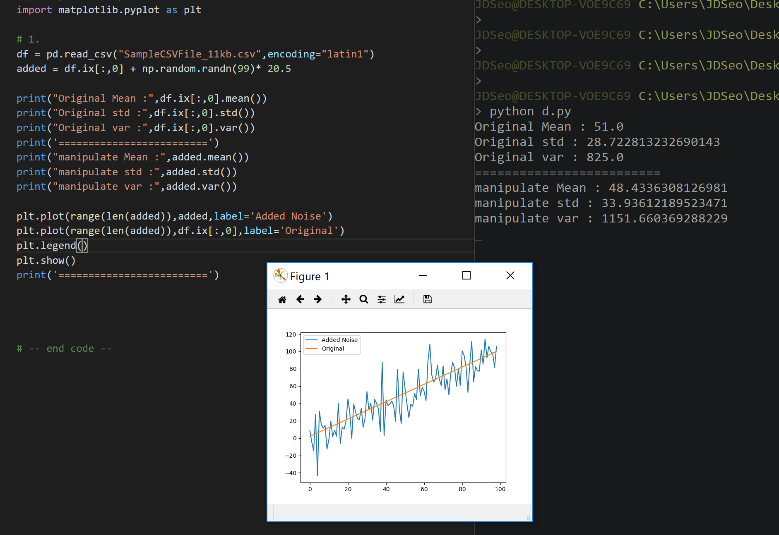Select the Original legend entry

pos(332,349)
